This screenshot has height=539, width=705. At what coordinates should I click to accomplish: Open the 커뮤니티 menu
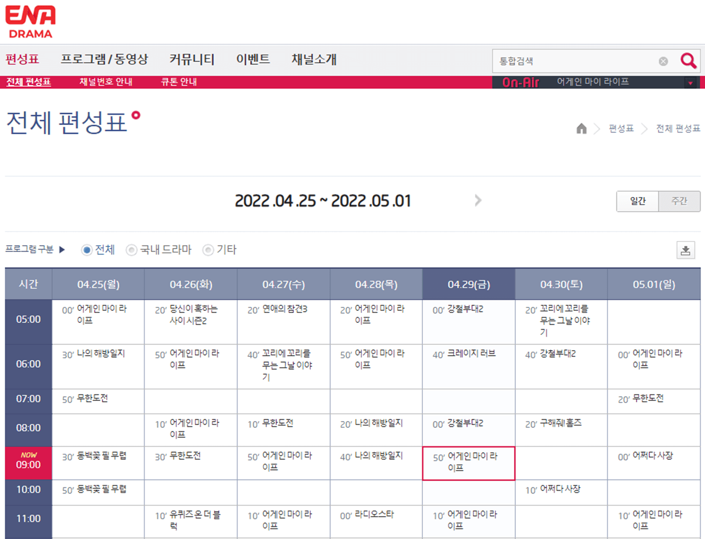192,59
